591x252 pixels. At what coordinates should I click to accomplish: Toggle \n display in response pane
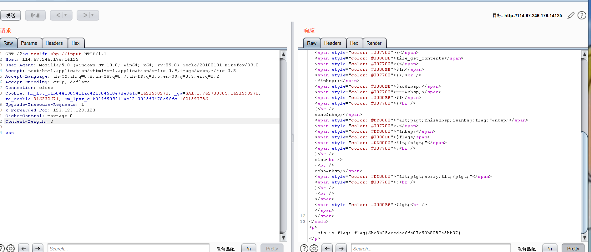550,248
